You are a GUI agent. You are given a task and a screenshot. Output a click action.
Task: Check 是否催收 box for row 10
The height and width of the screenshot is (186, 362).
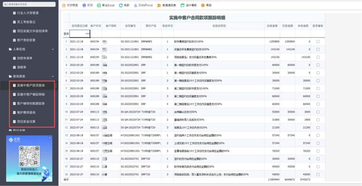(x=318, y=112)
